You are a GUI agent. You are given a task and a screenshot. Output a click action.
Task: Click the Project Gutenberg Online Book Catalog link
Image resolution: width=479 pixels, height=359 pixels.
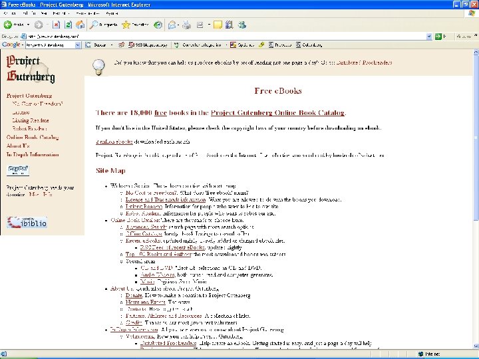point(277,112)
